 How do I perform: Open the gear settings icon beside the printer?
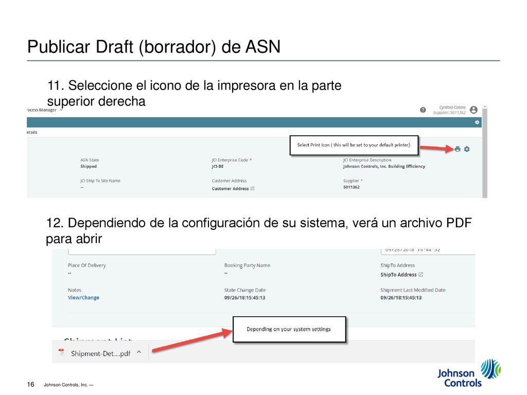(467, 149)
